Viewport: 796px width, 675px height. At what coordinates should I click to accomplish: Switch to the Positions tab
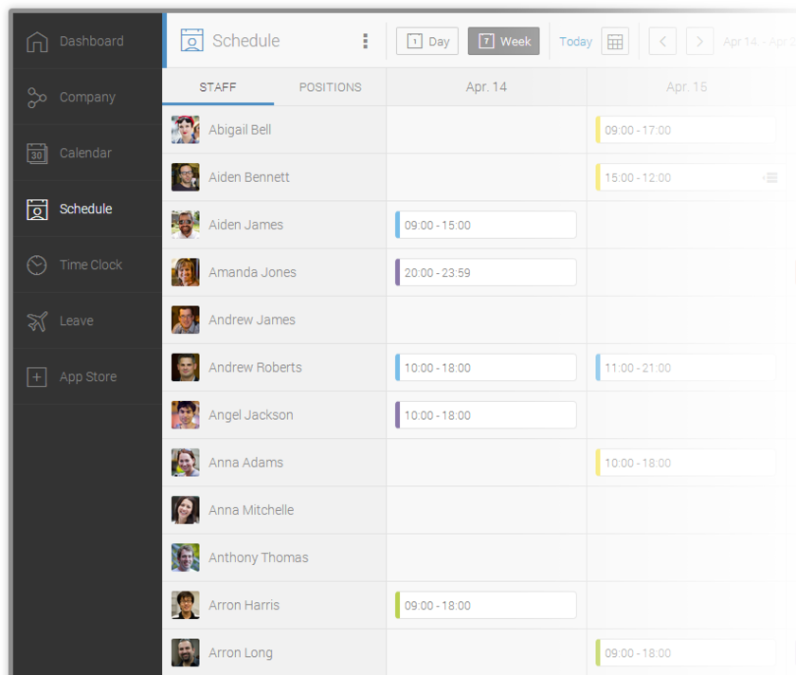[x=330, y=87]
